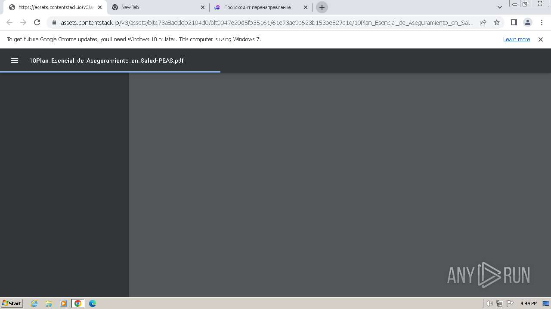Open a new tab with plus button
Viewport: 551px width, 309px height.
322,7
